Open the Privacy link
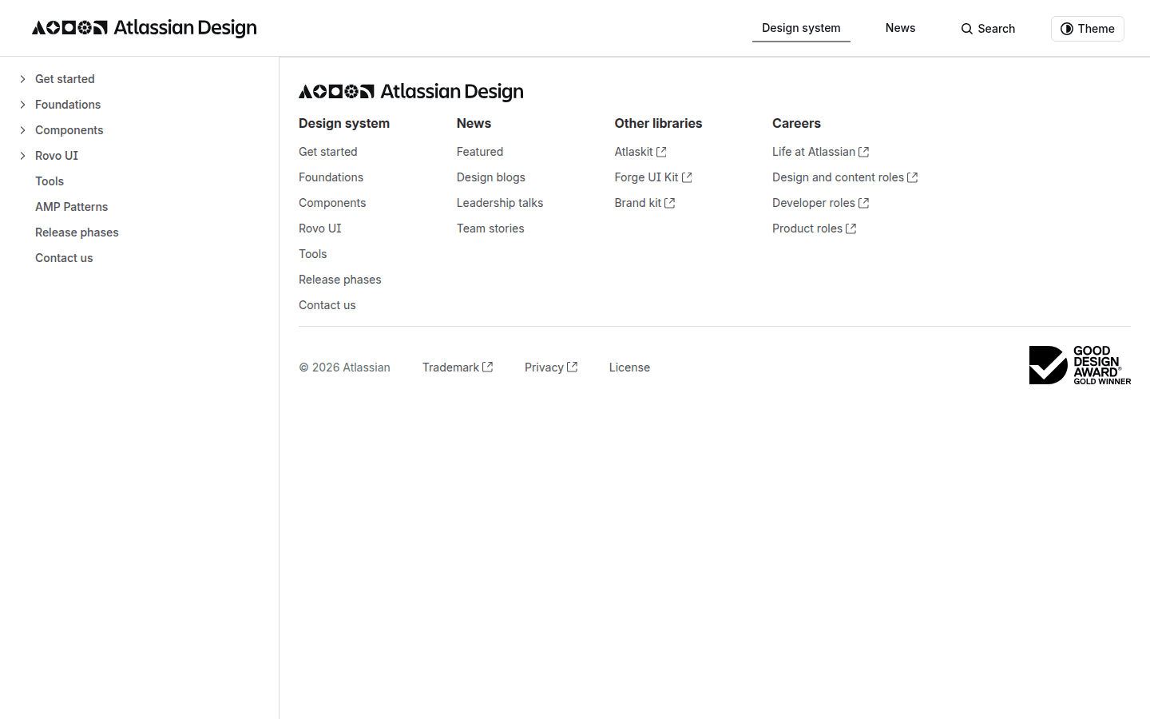This screenshot has height=719, width=1150. (551, 367)
